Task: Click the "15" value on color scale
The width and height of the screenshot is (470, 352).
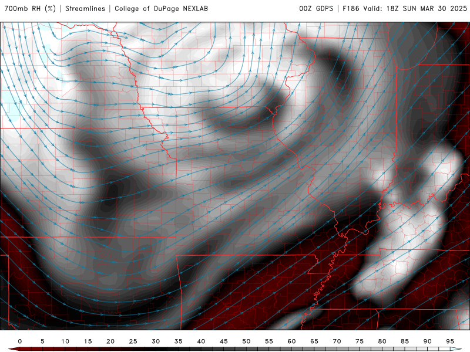Action: (88, 341)
